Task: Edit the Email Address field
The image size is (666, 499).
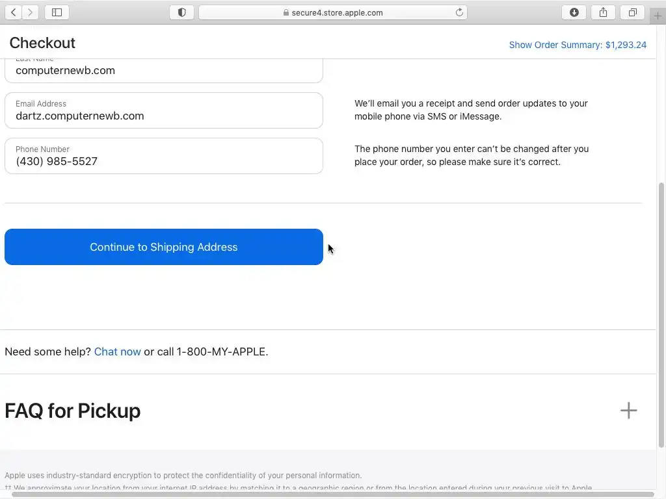Action: pyautogui.click(x=163, y=110)
